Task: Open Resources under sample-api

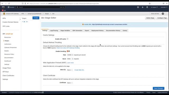Action: tap(8, 37)
